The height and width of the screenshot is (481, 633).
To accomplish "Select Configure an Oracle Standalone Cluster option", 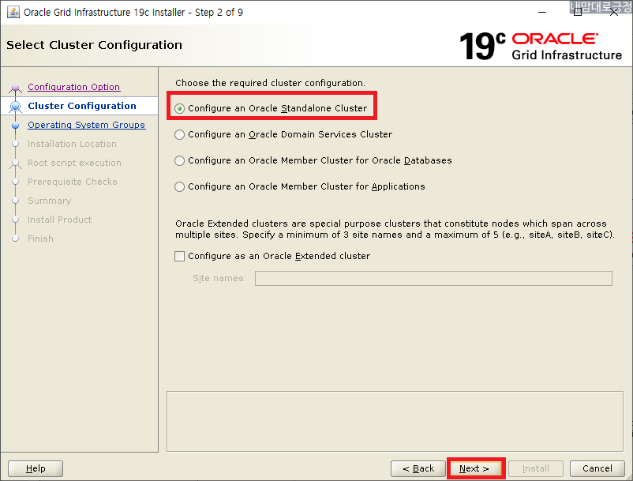I will 271,108.
